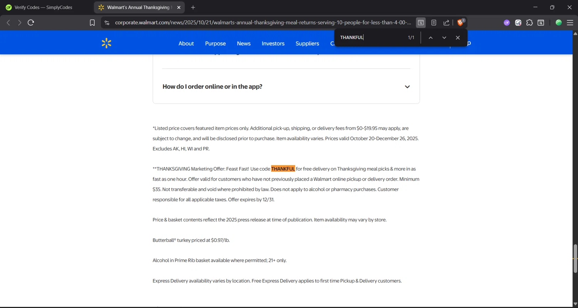Open Brave Shields lion icon
578x308 pixels.
pos(460,23)
